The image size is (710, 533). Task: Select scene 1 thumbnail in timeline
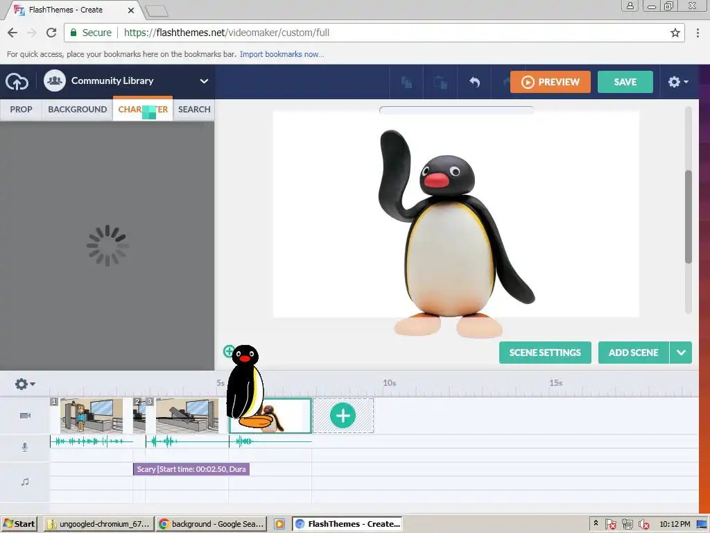coord(92,416)
